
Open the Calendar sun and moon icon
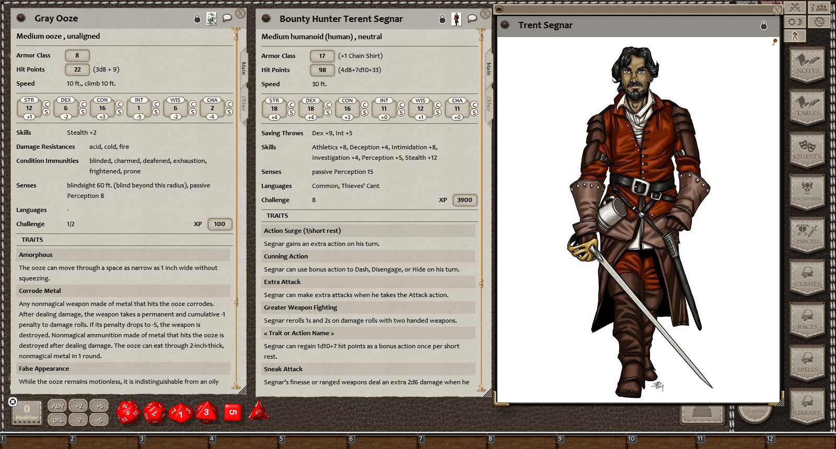[795, 22]
